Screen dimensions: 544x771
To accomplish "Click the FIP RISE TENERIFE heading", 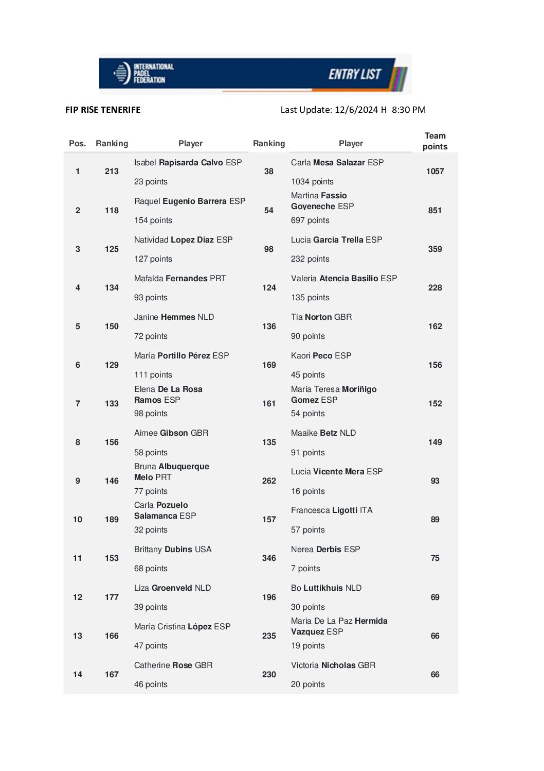I will 103,110.
